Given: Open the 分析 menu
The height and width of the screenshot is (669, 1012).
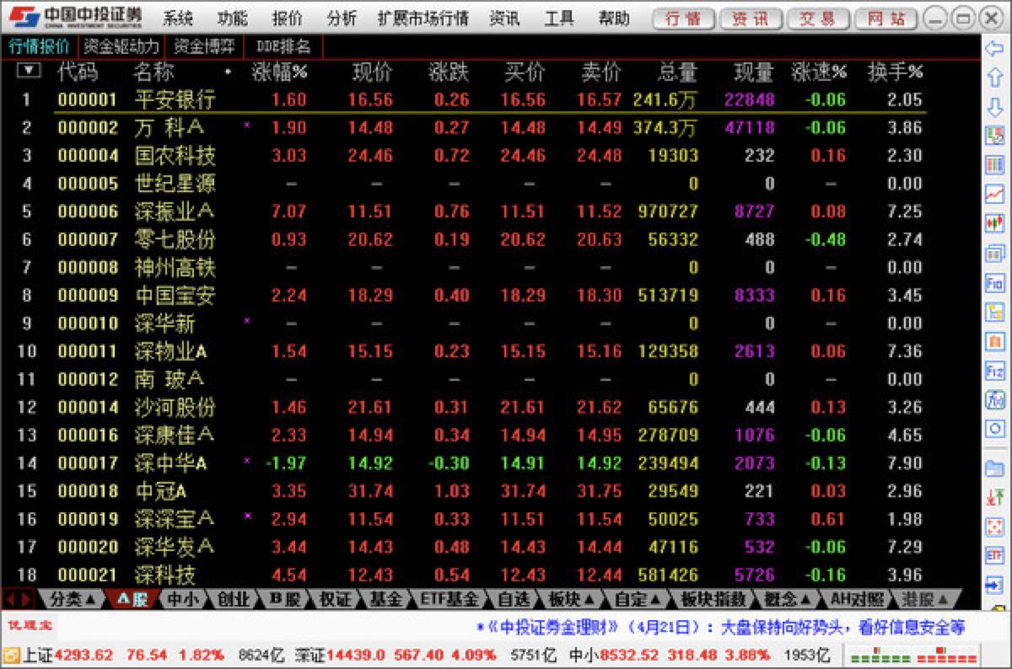Looking at the screenshot, I should click(342, 18).
